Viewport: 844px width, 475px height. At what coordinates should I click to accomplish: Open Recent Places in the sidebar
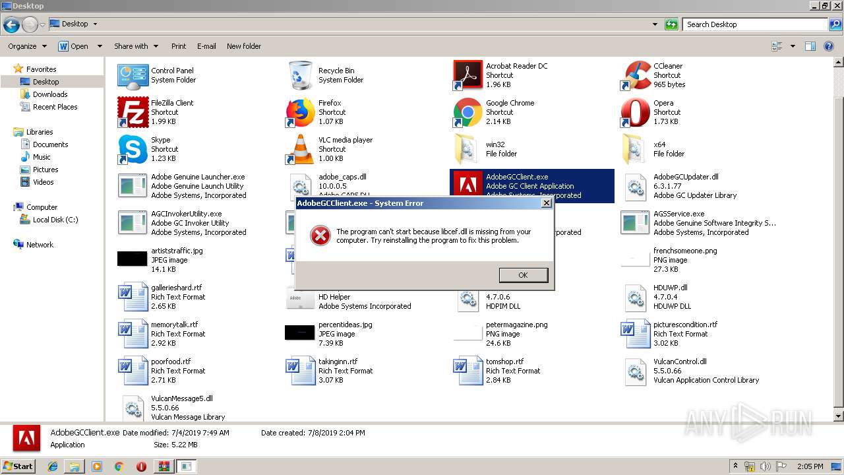pyautogui.click(x=55, y=107)
